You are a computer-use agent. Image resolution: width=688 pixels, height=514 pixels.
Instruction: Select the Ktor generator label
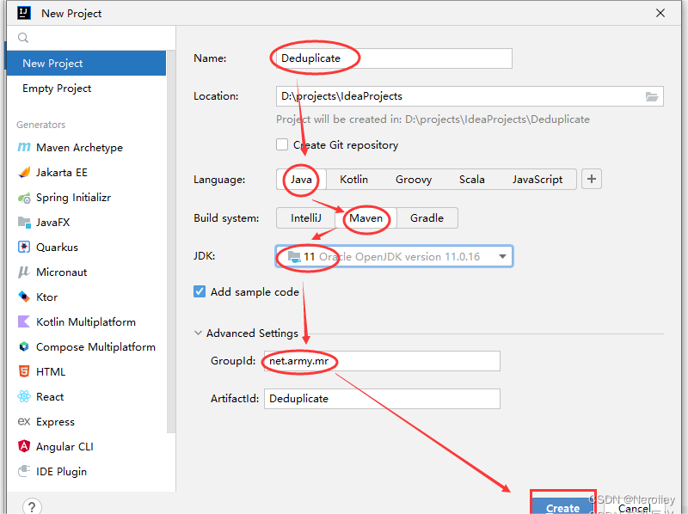pyautogui.click(x=46, y=297)
